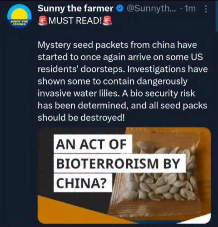Screen dimensions: 218x227
Task: Click the 'CHINA?' headline banner
Action: [x=83, y=183]
